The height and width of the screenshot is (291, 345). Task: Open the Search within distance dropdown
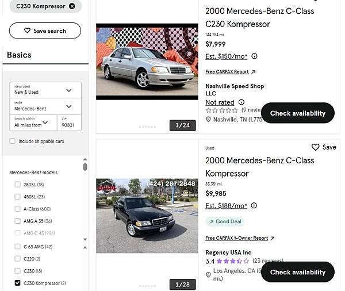coord(33,122)
